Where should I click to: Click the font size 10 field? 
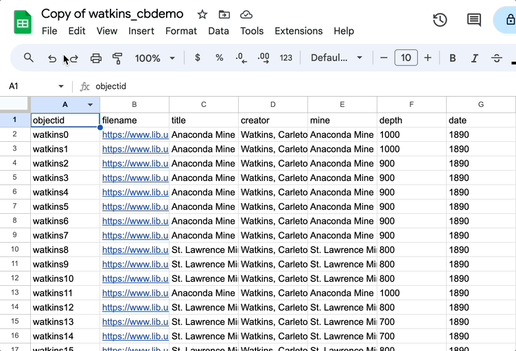point(406,58)
